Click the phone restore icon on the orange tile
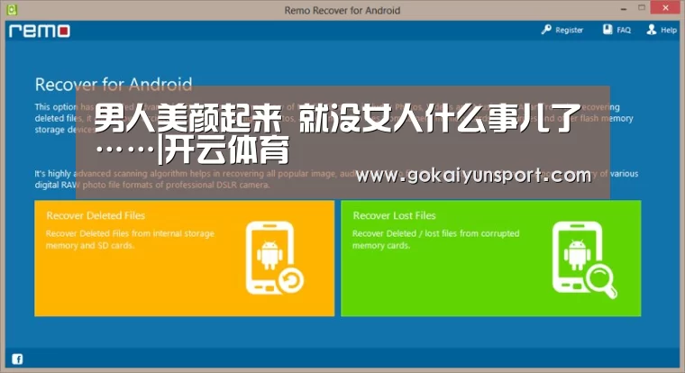This screenshot has width=685, height=373. (x=274, y=258)
